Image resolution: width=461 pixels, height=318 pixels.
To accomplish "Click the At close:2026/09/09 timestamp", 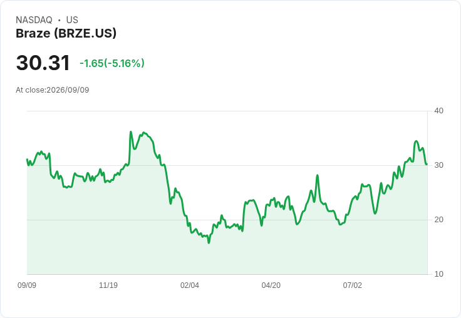I will click(53, 90).
